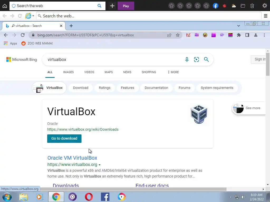Select the Ratings chip
270x202 pixels.
point(104,88)
